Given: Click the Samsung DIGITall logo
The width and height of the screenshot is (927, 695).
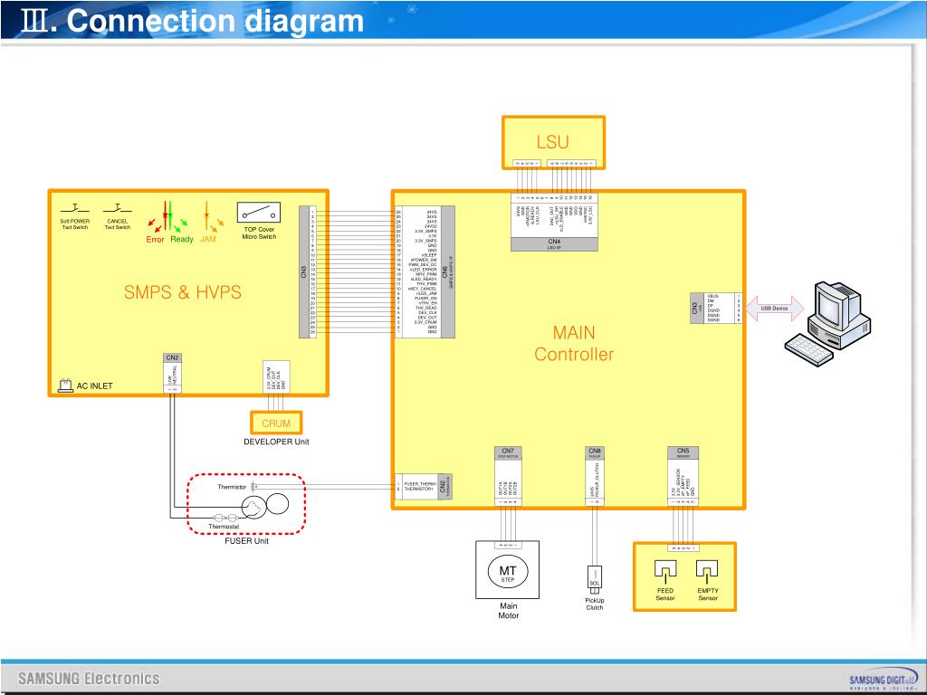Looking at the screenshot, I should 884,679.
